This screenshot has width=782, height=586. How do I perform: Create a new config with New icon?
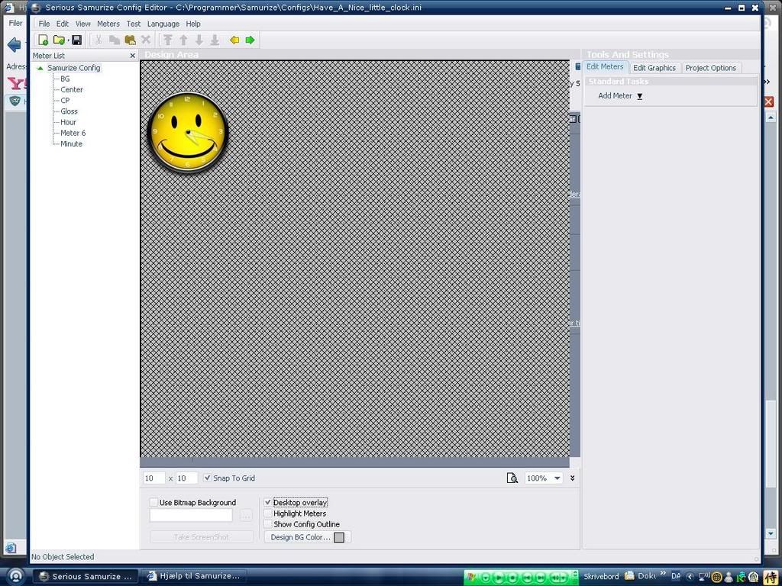[44, 40]
